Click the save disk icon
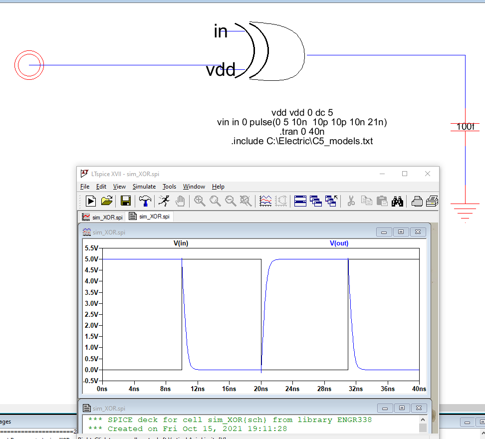485x439 pixels. point(126,201)
